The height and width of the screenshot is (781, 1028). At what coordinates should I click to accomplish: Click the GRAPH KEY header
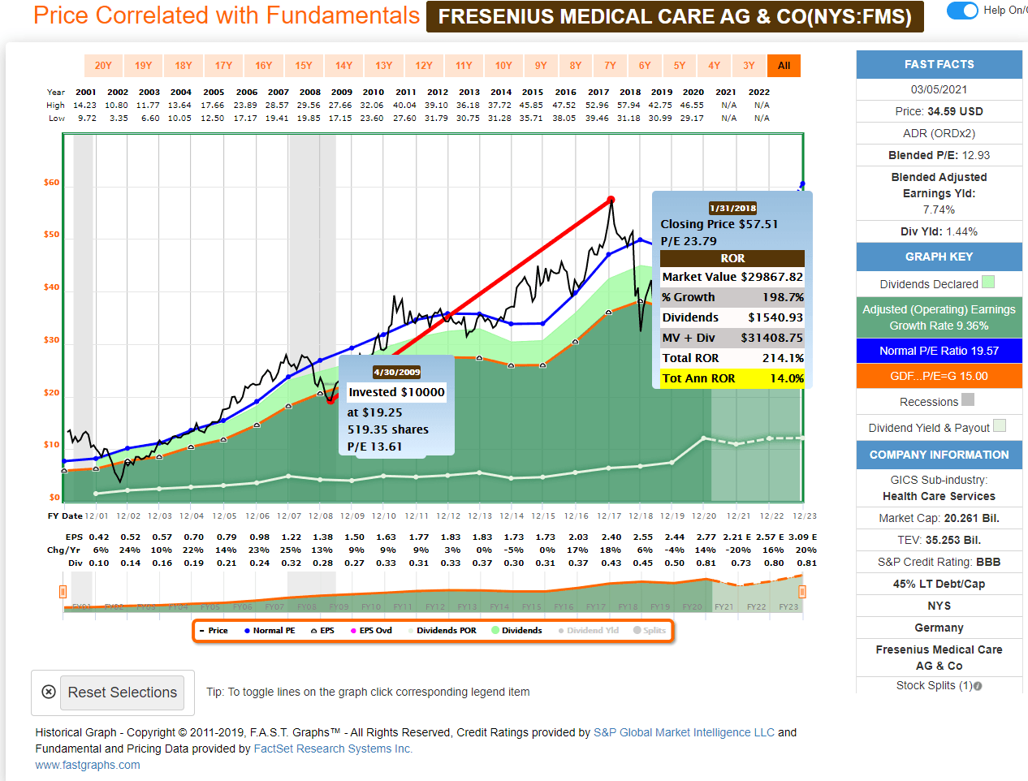click(x=939, y=257)
